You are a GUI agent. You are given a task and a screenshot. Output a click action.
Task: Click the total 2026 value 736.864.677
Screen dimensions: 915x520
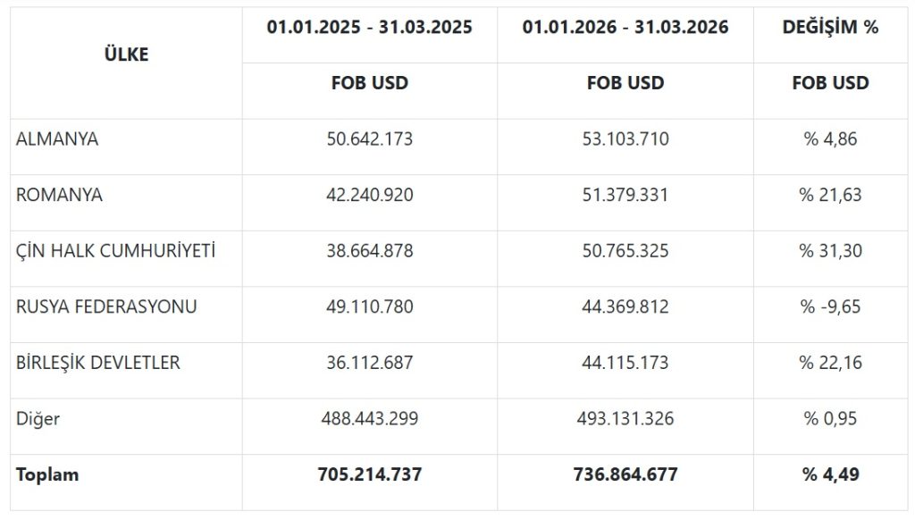(x=625, y=474)
